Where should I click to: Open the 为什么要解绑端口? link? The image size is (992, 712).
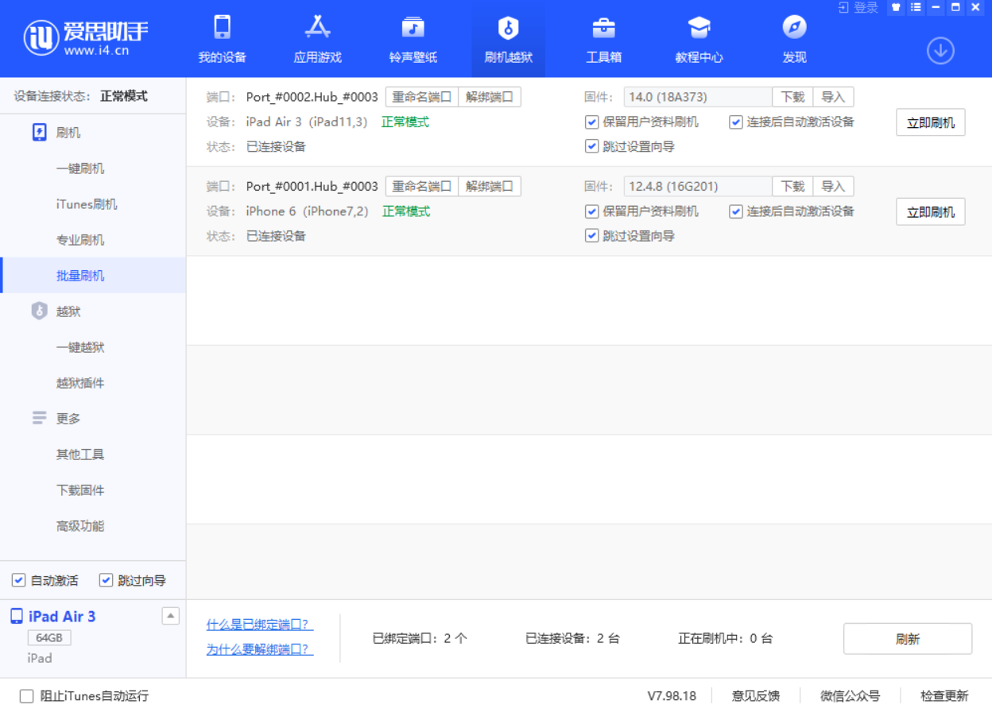260,649
